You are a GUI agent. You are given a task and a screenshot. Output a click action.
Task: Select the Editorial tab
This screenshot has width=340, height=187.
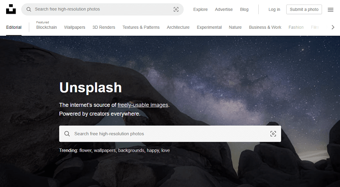point(14,27)
